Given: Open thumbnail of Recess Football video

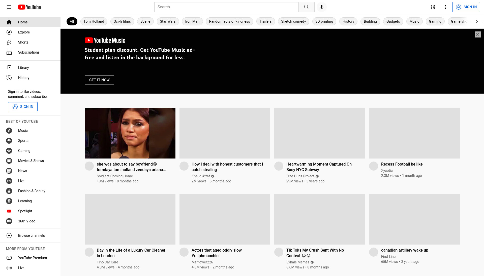Looking at the screenshot, I should click(414, 133).
